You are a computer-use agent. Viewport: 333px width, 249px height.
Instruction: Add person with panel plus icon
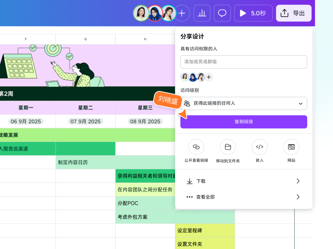(209, 77)
